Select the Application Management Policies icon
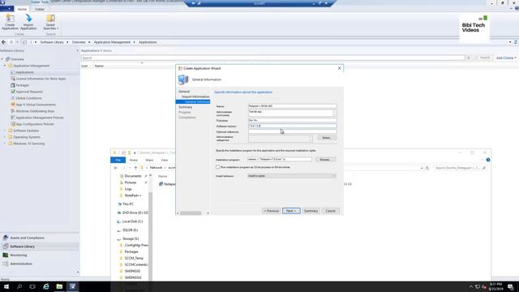The image size is (519, 292). tap(13, 118)
